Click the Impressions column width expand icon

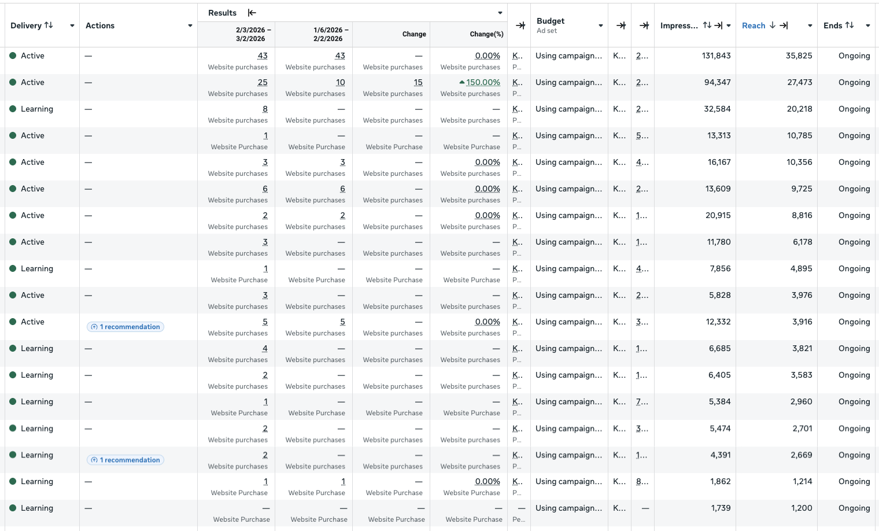[718, 25]
